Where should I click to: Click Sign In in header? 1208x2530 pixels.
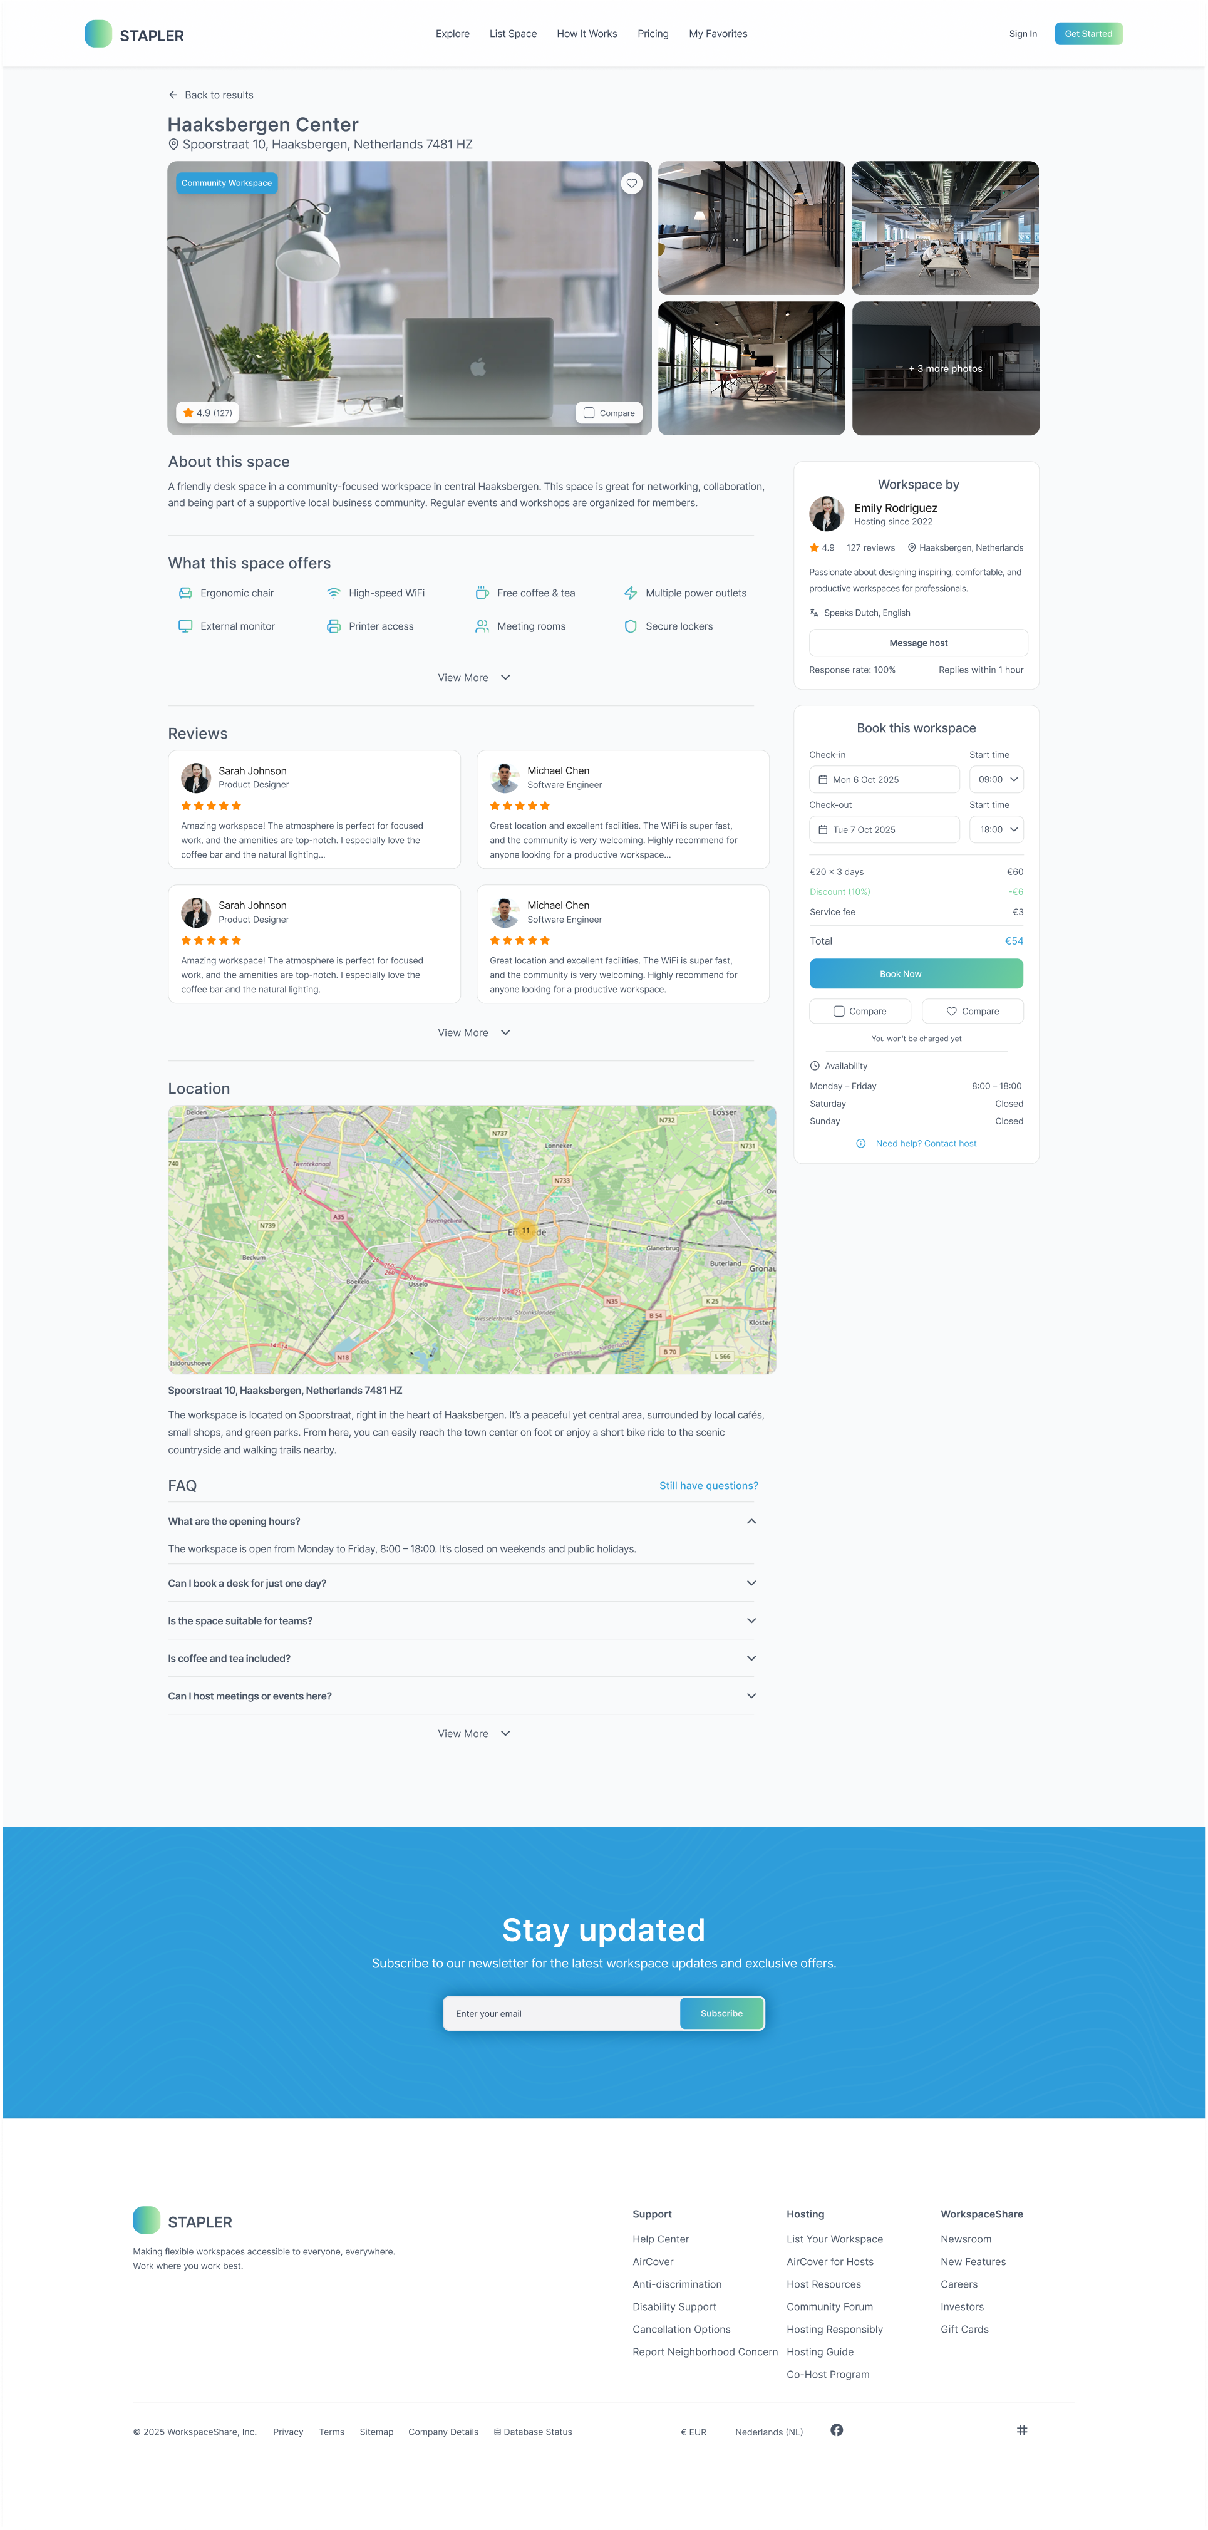tap(1023, 34)
